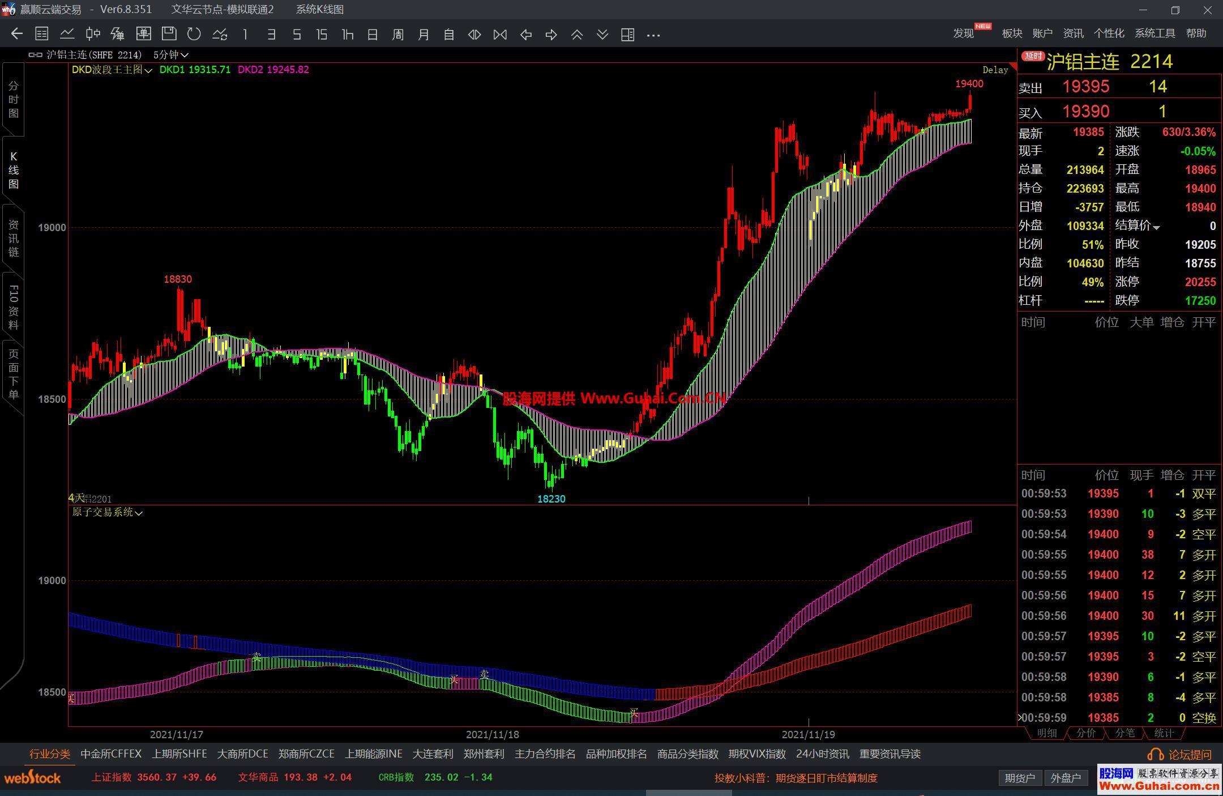Click the 期货户 button
The height and width of the screenshot is (796, 1223).
click(x=1020, y=778)
